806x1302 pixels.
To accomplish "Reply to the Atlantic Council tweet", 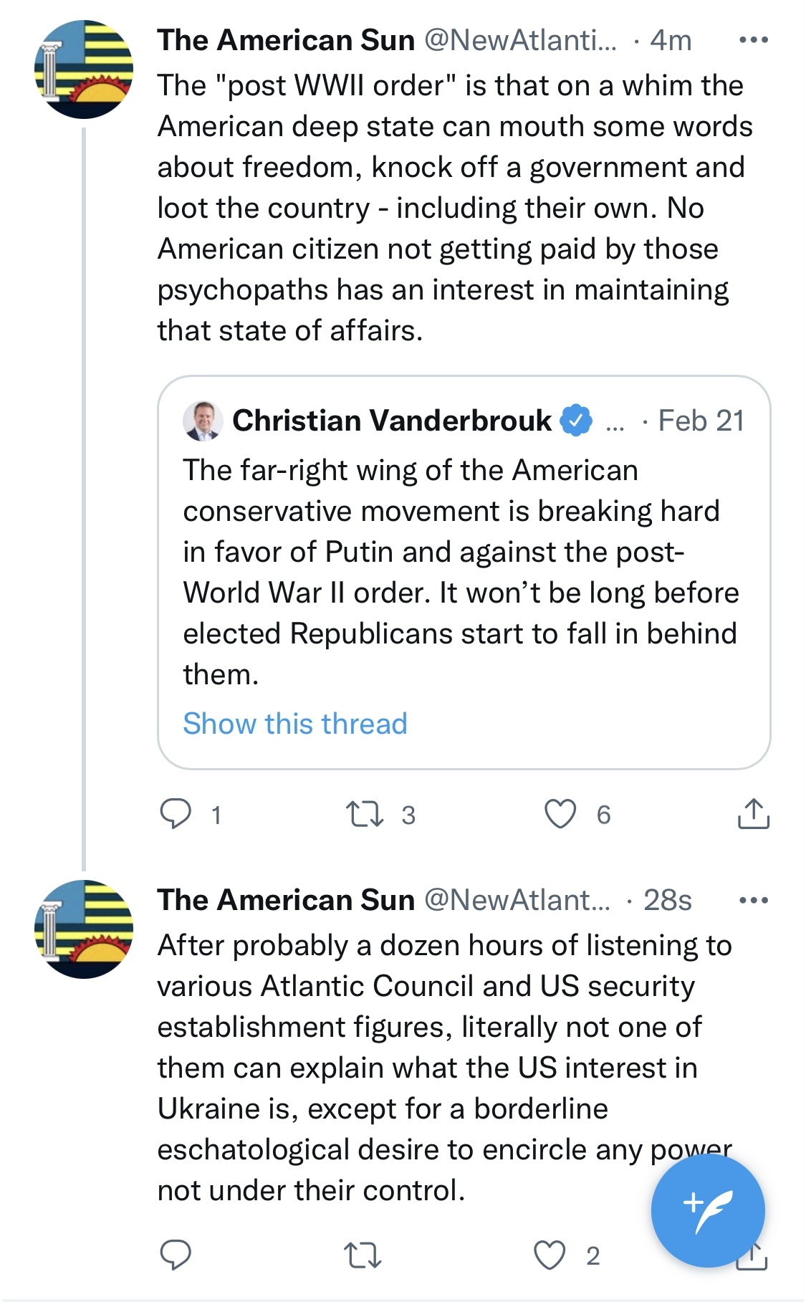I will [x=176, y=1255].
